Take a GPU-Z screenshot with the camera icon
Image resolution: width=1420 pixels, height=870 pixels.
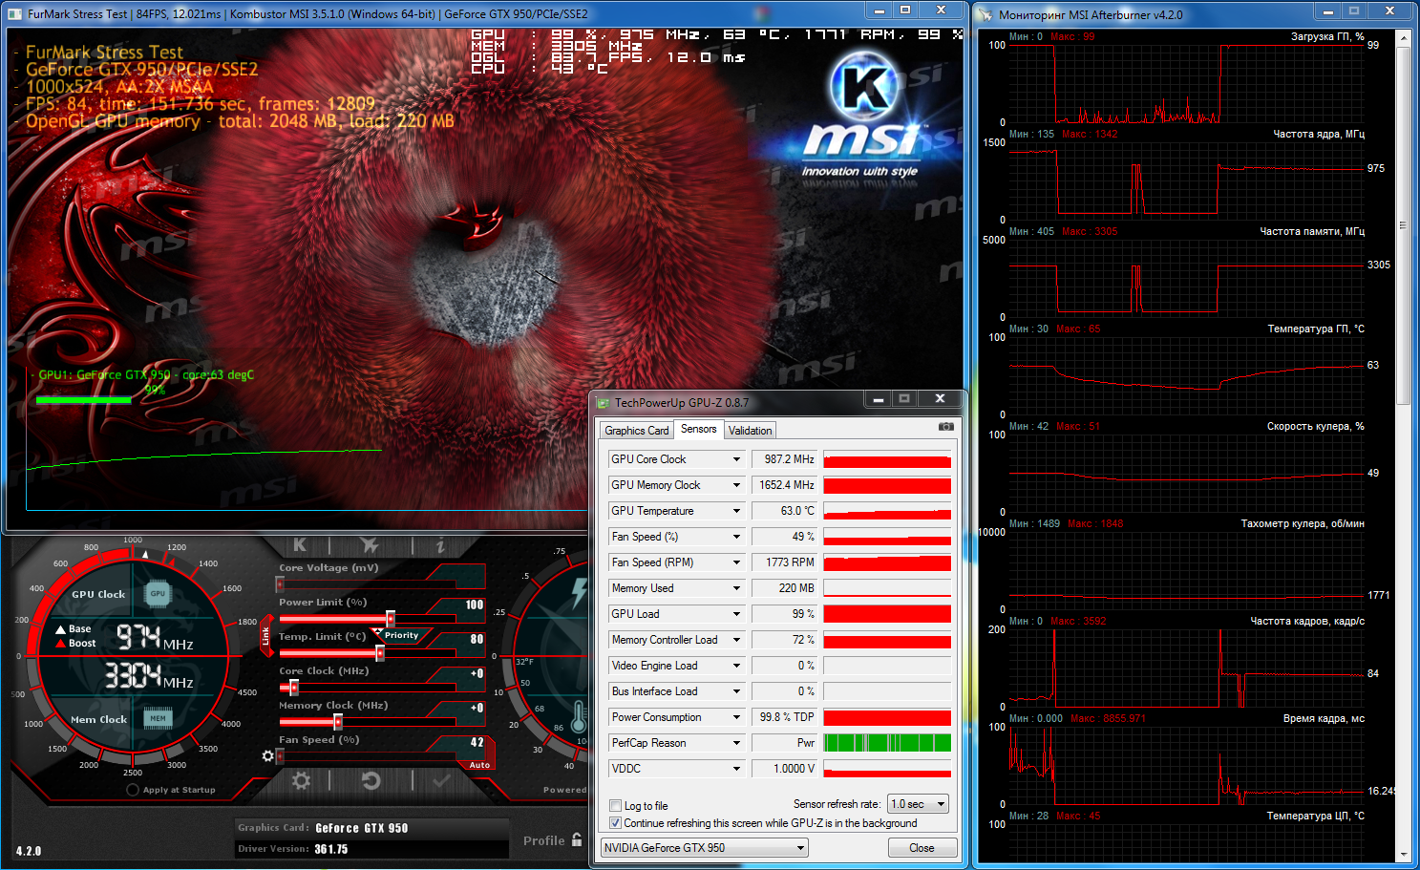click(945, 427)
